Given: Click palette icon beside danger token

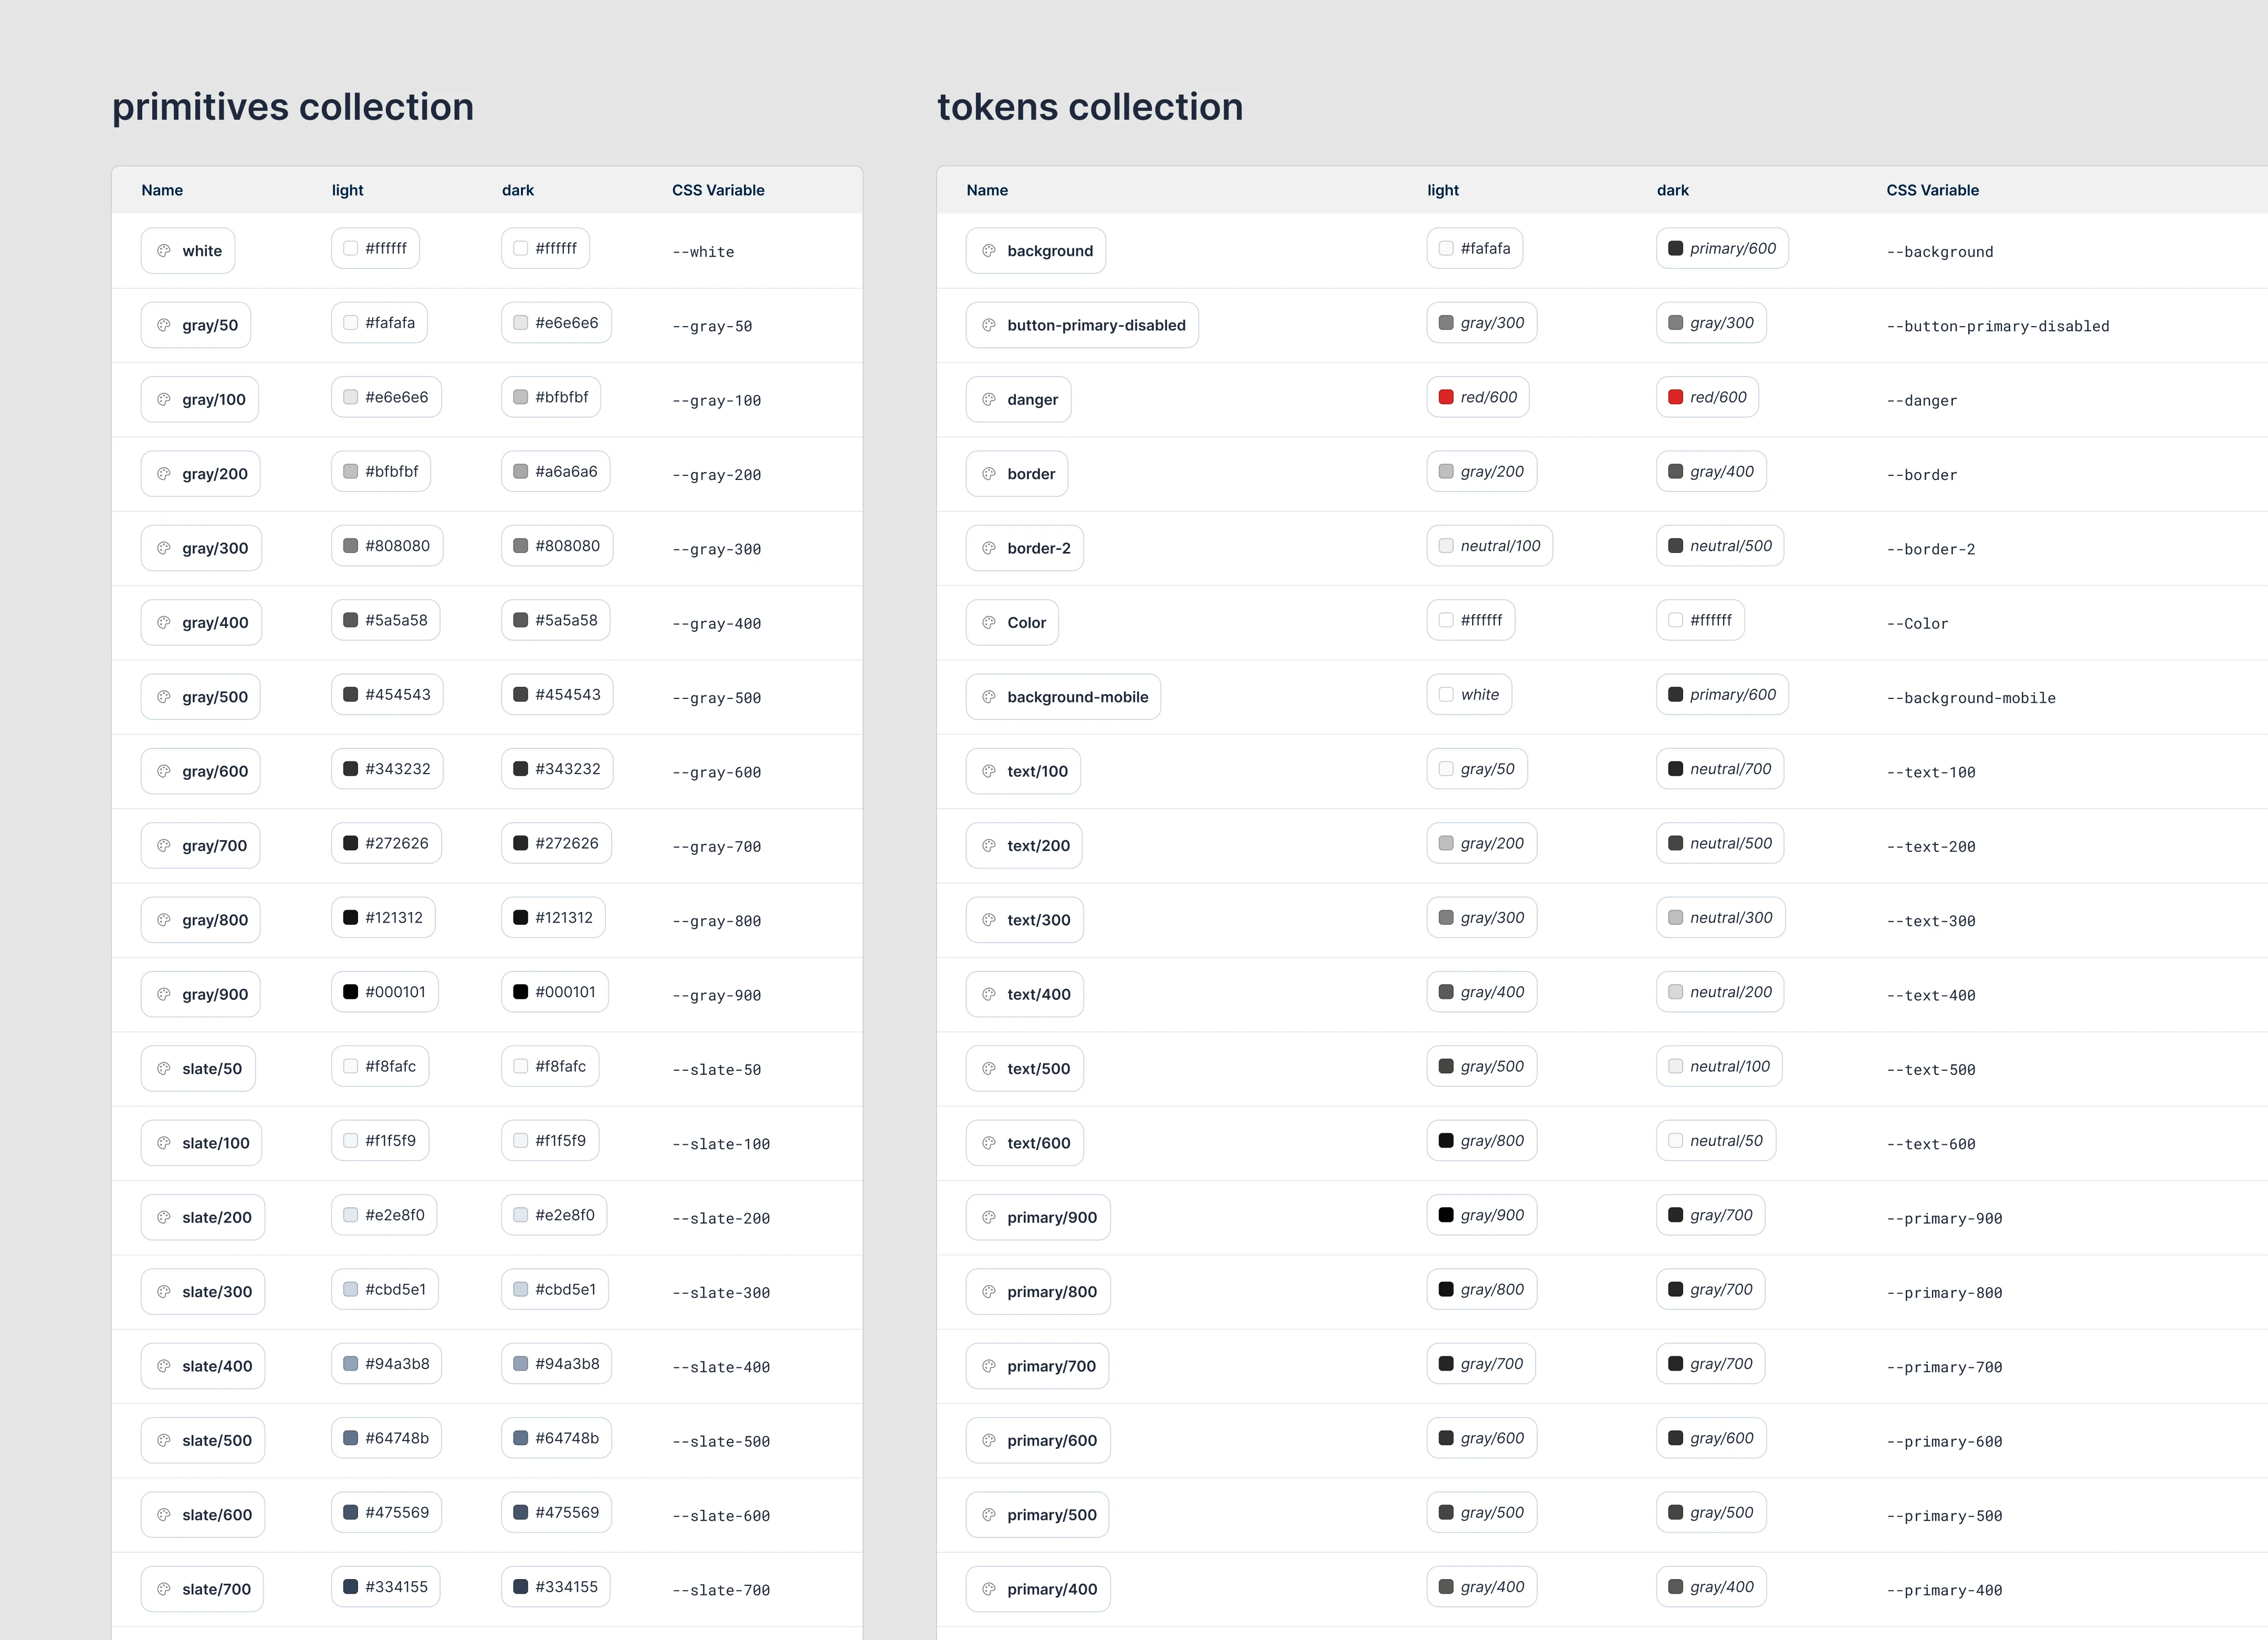Looking at the screenshot, I should coord(989,399).
